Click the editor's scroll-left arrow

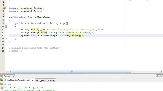coord(10,72)
